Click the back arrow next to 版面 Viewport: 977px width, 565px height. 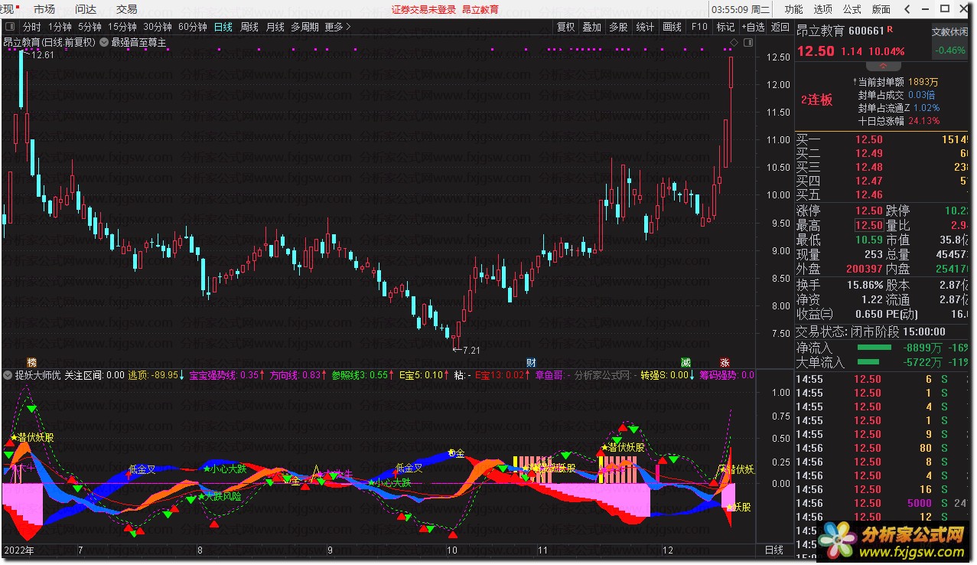907,9
